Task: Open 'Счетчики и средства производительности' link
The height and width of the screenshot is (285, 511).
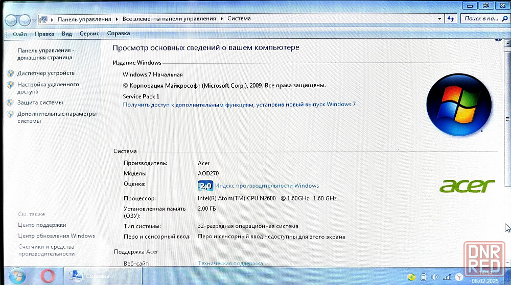Action: (x=47, y=250)
